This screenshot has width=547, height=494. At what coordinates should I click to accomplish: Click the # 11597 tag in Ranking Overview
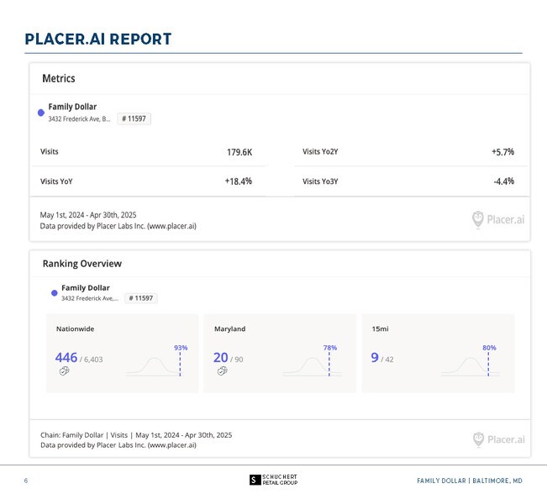tap(141, 298)
